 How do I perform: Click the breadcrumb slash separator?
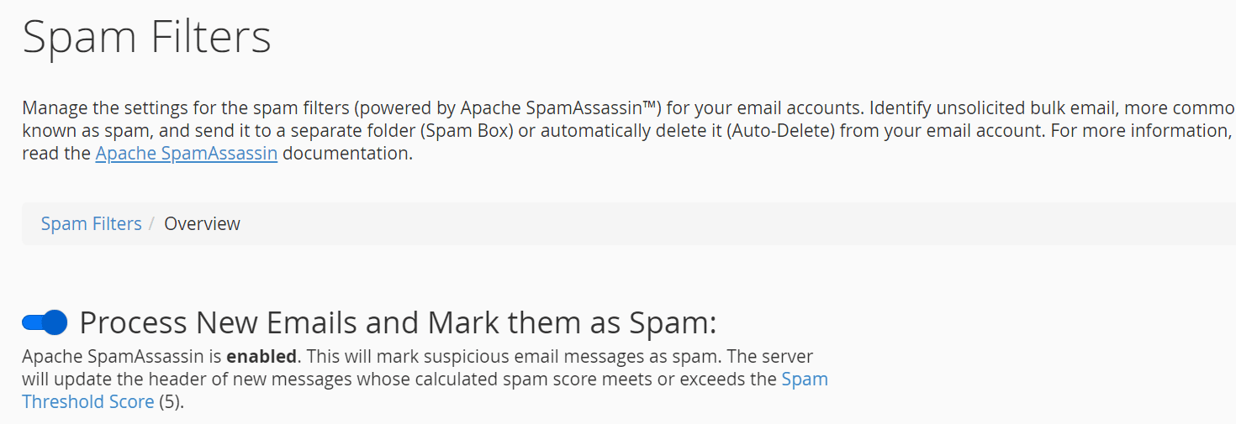(x=153, y=224)
